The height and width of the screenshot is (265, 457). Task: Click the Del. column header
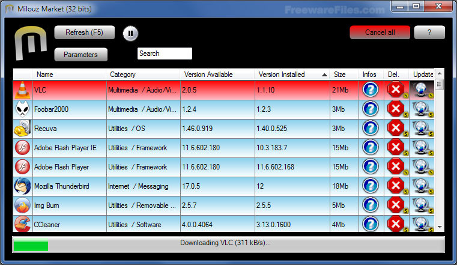point(396,75)
